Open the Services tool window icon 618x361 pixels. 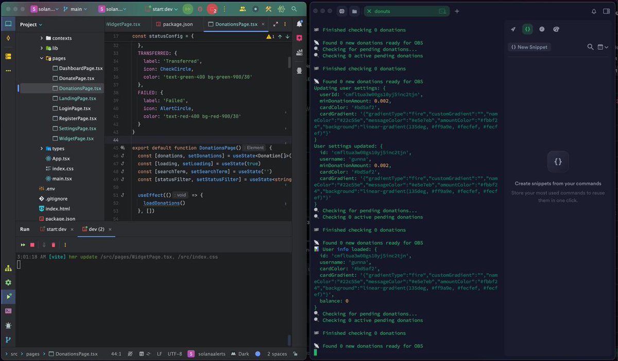point(8,283)
